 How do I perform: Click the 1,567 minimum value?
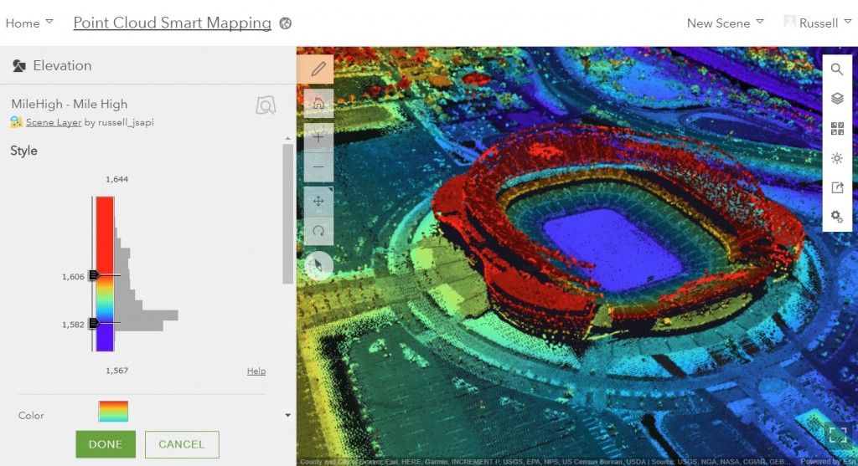point(116,371)
